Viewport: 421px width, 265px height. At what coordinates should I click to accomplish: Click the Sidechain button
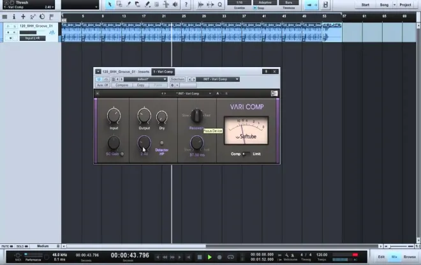pyautogui.click(x=177, y=79)
